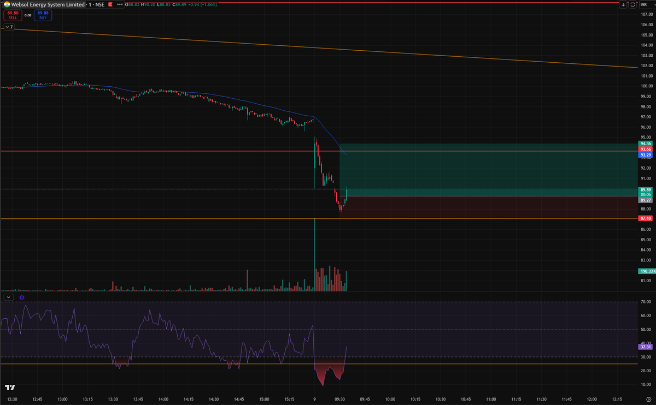Open the three-dots more menu in the legend
The image size is (656, 405).
(120, 4)
